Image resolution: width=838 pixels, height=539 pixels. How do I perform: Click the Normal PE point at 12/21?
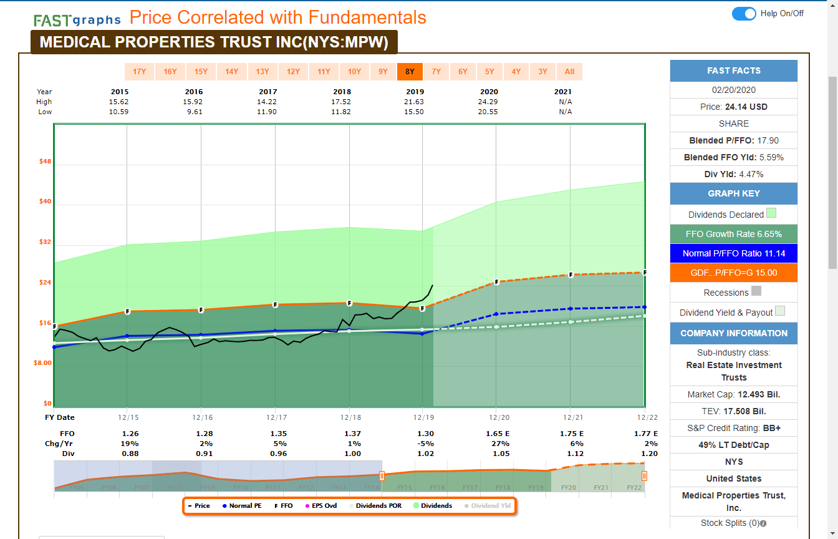571,309
